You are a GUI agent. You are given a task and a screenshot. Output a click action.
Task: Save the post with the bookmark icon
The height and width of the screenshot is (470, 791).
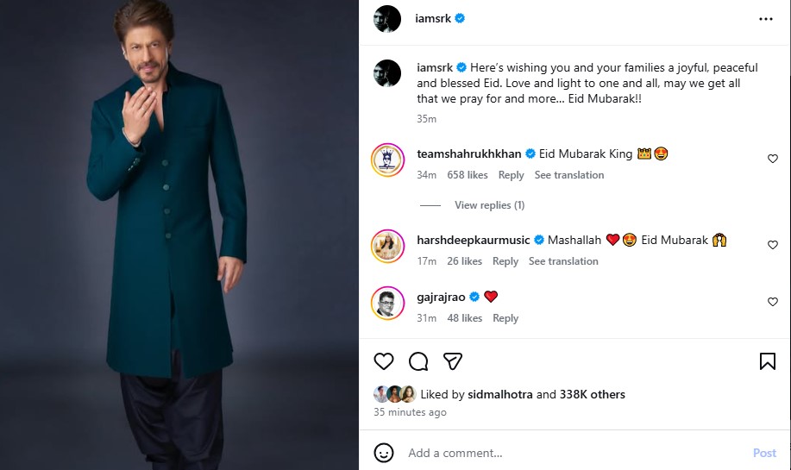click(767, 361)
